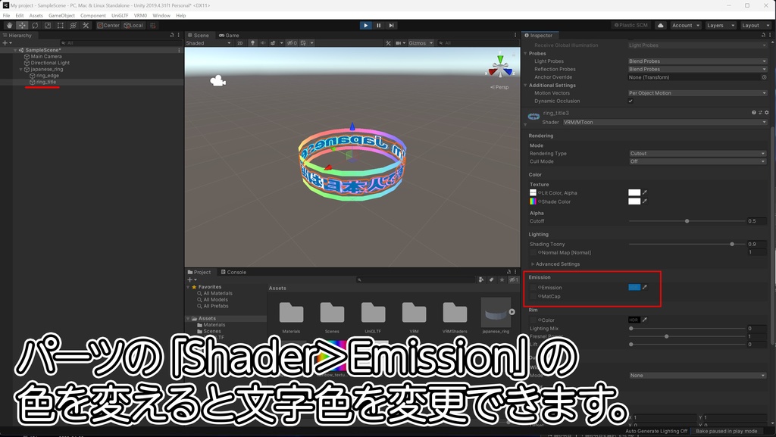
Task: Select the combined Transform tool
Action: click(74, 25)
